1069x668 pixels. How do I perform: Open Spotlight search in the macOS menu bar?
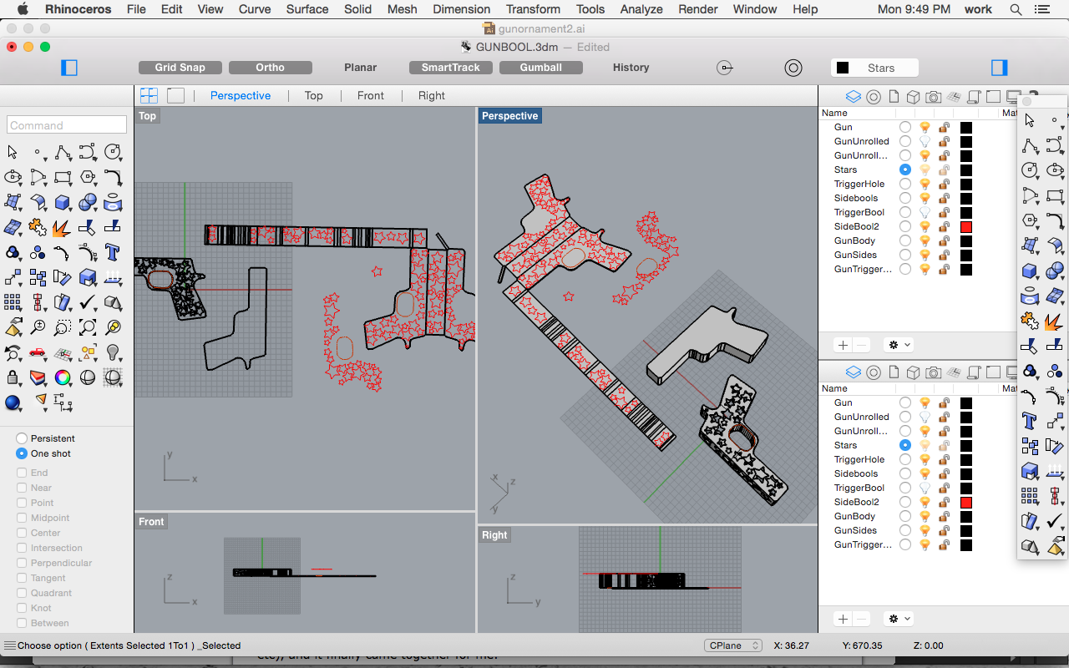tap(1016, 9)
